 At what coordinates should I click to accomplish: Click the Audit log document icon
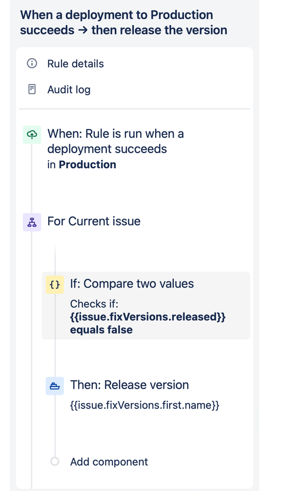pos(32,89)
